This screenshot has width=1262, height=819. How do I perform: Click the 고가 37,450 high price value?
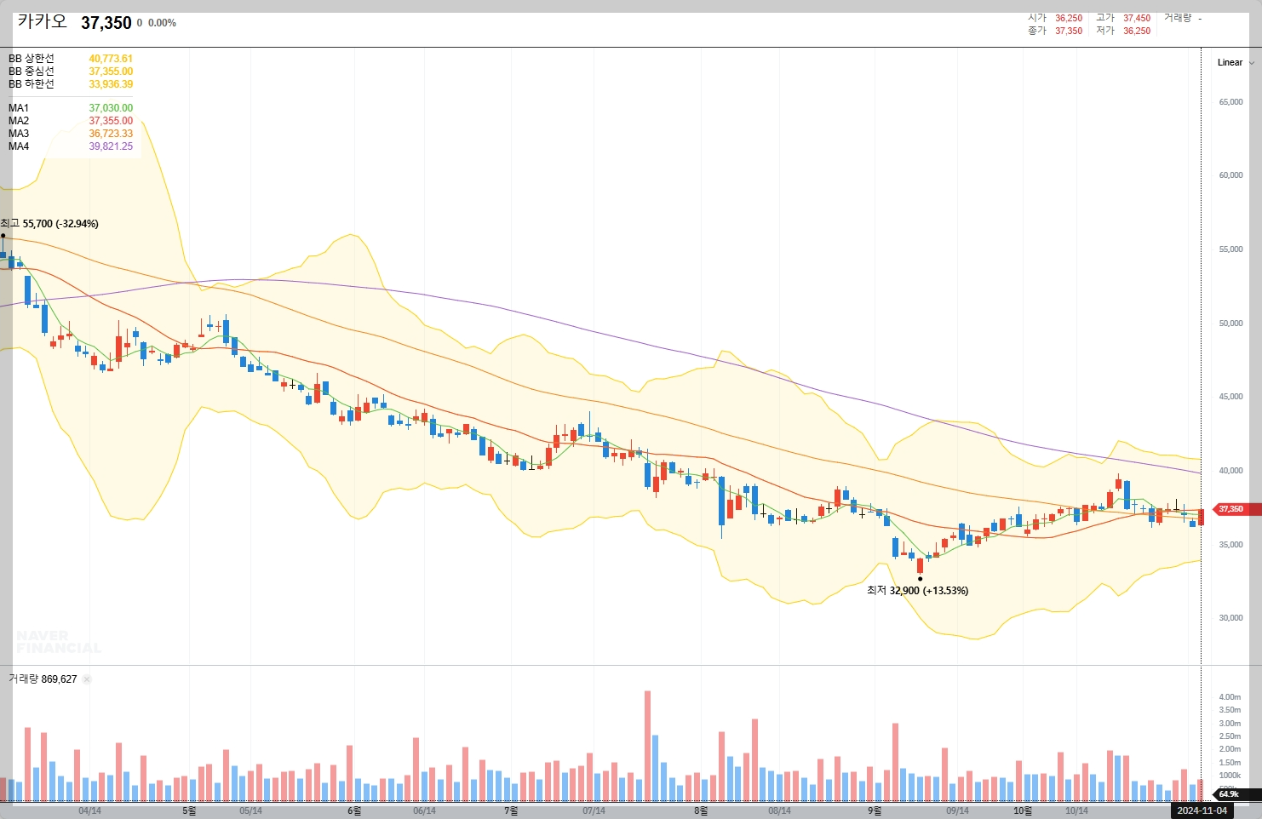pos(1137,18)
